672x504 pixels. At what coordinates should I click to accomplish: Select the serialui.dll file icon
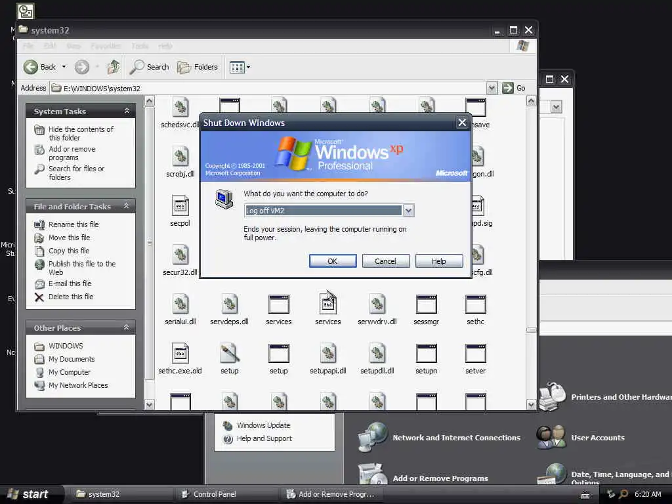click(x=180, y=304)
